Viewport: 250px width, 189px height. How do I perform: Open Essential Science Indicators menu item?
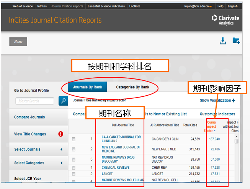106,6
